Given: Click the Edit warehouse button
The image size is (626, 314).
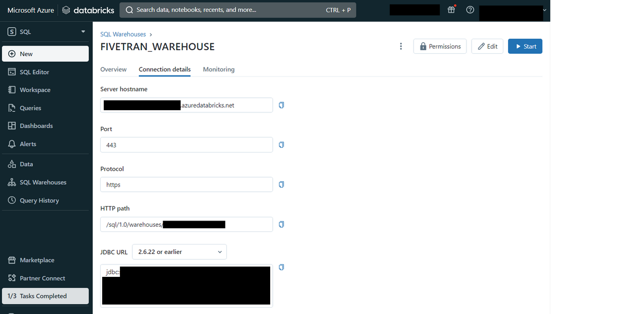Looking at the screenshot, I should 487,46.
